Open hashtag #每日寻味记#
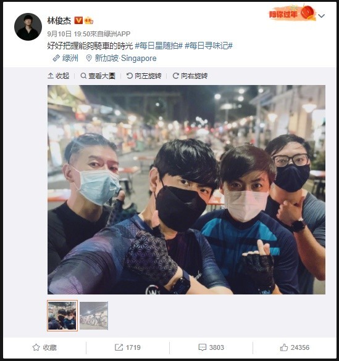 click(x=209, y=46)
